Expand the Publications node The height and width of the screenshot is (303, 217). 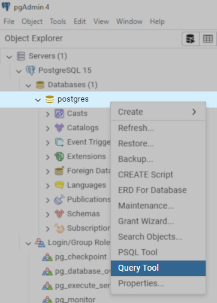point(47,200)
